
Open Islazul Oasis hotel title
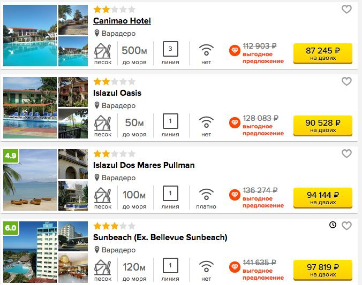pos(117,93)
